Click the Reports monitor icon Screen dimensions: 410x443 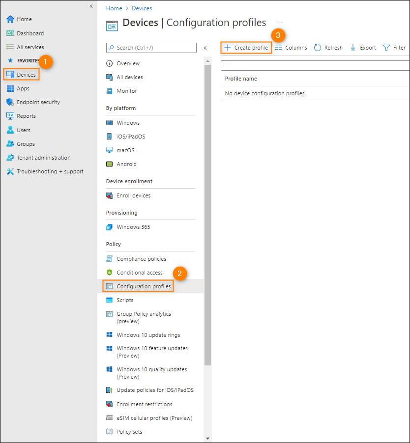10,116
